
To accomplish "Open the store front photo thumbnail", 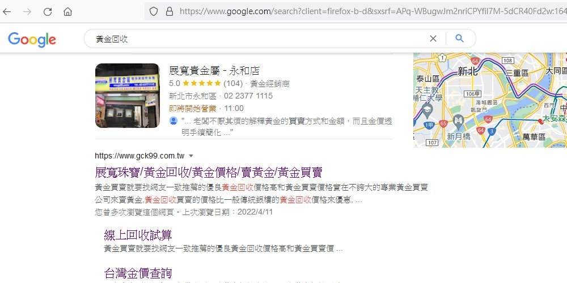I will (127, 96).
